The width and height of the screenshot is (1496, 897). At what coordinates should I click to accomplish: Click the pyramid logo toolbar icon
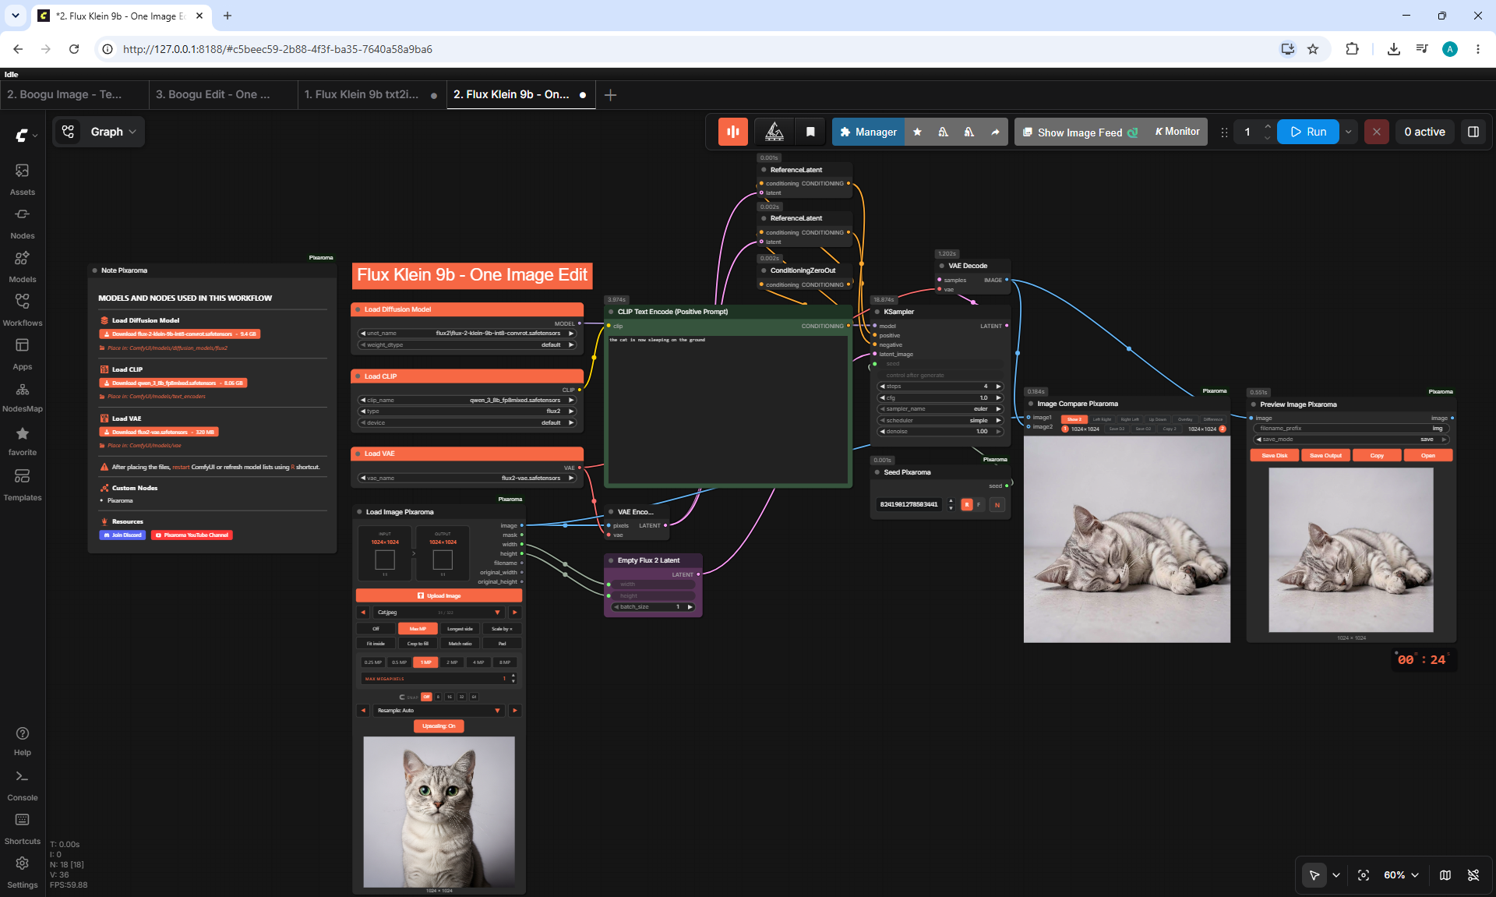coord(774,132)
